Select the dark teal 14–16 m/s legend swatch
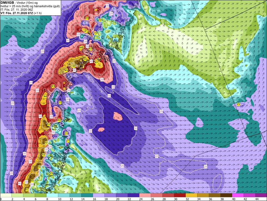The width and height of the screenshot is (267, 201). pos(87,195)
